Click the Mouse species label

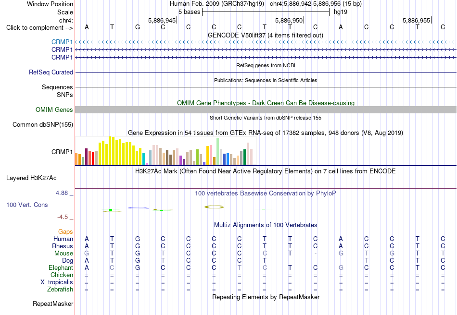[x=63, y=254]
